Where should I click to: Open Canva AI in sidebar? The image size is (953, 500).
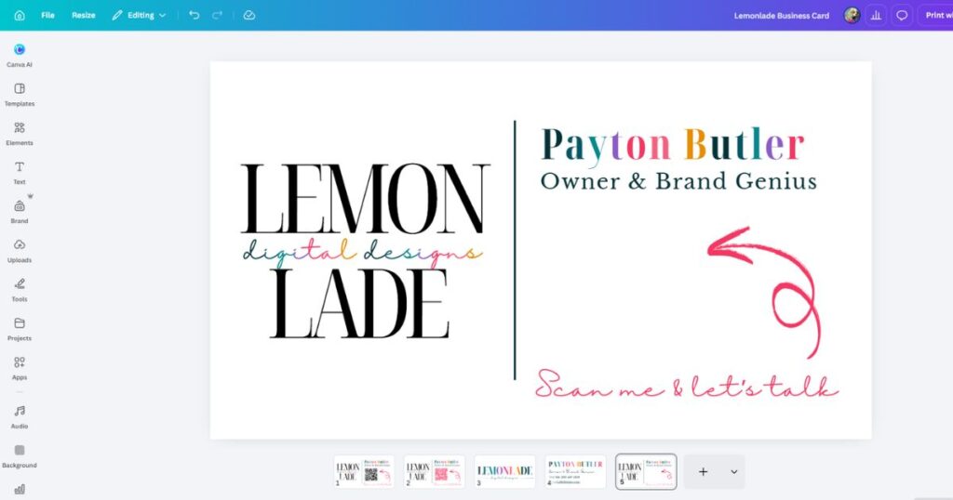click(x=20, y=55)
